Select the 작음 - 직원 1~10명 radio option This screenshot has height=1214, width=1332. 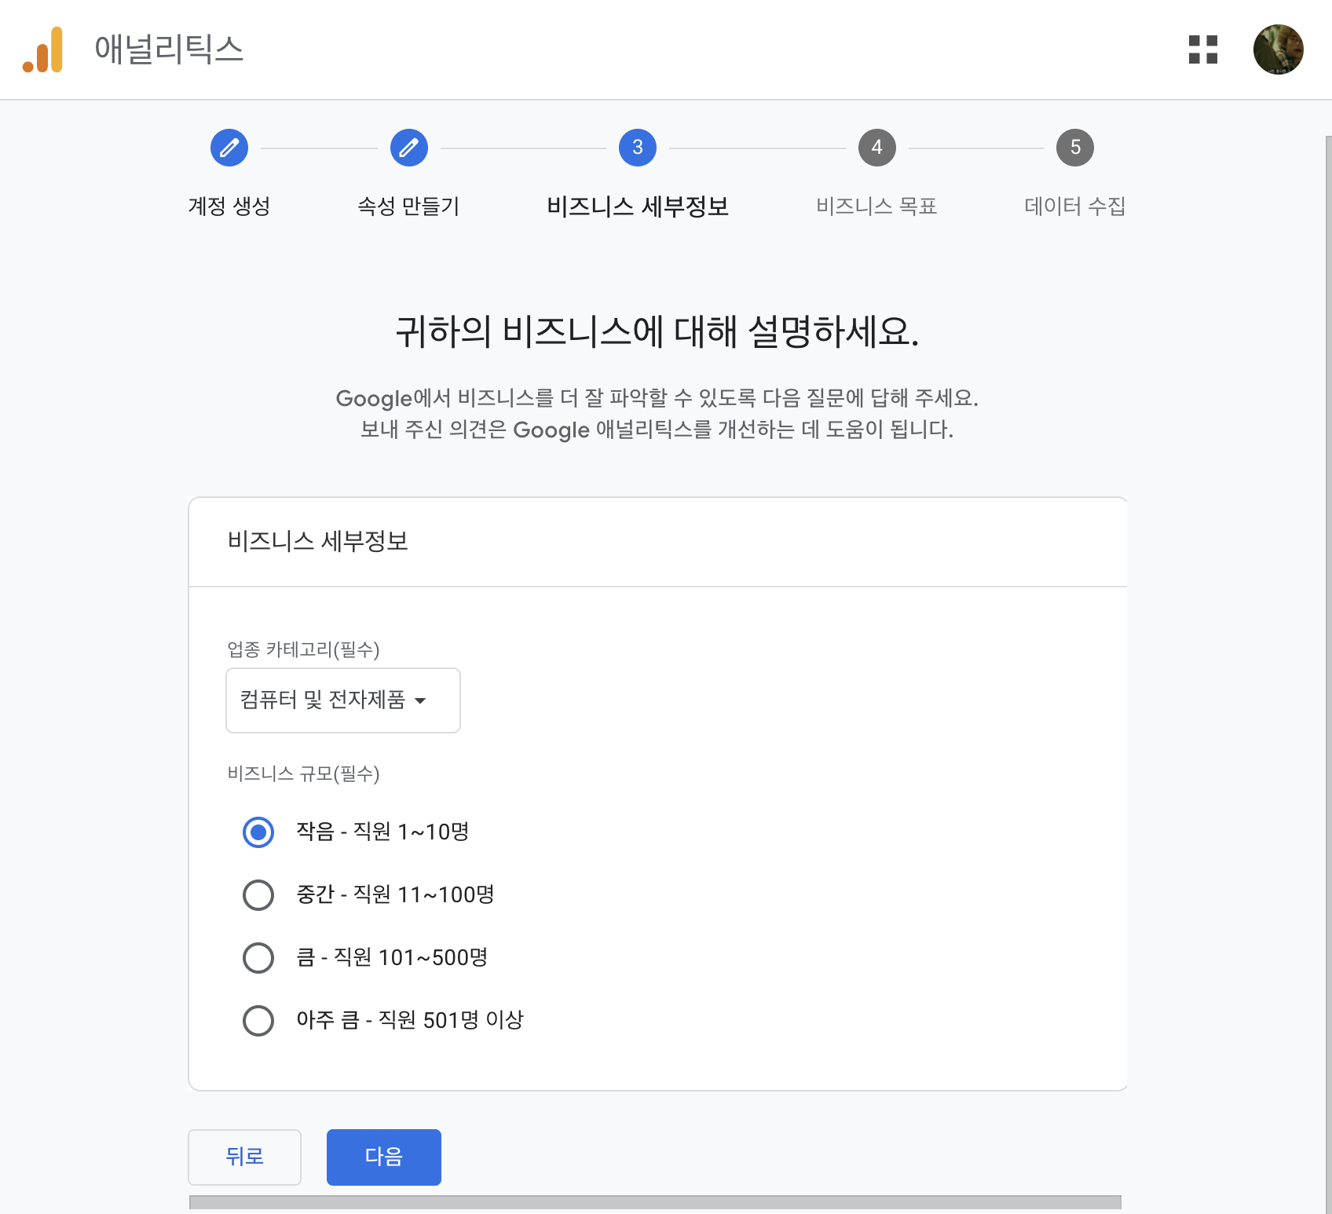[x=258, y=832]
